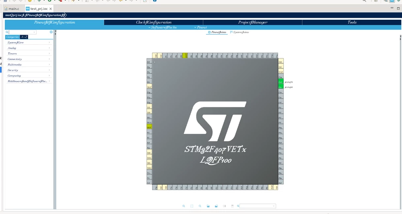
Task: Open the pin search combo box
Action: 258,206
